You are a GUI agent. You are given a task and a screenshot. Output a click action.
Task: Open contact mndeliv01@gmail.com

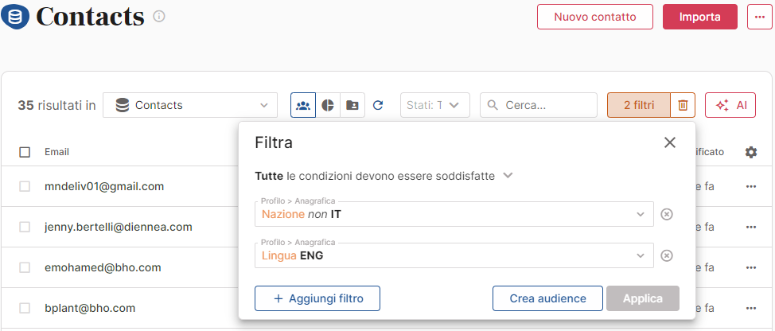104,186
